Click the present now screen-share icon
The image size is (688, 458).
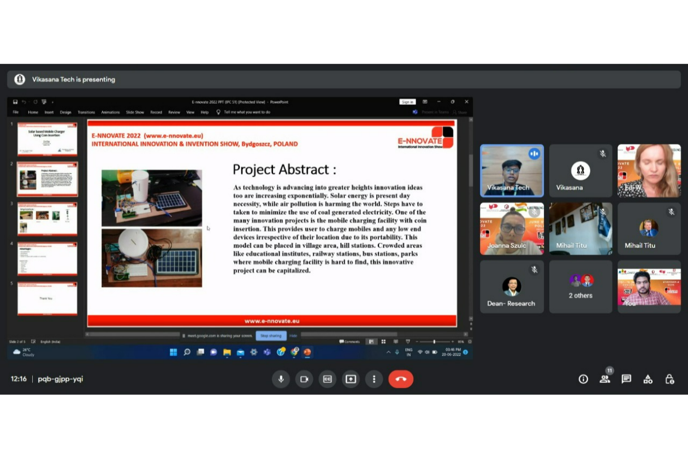(x=351, y=379)
